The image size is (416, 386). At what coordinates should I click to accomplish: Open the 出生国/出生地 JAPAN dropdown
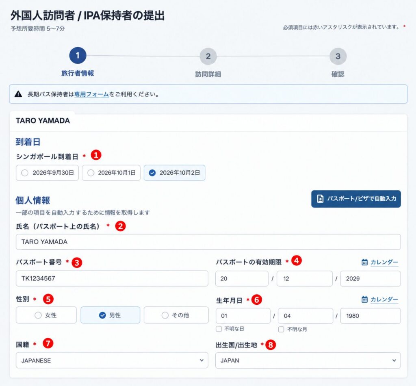coord(308,360)
